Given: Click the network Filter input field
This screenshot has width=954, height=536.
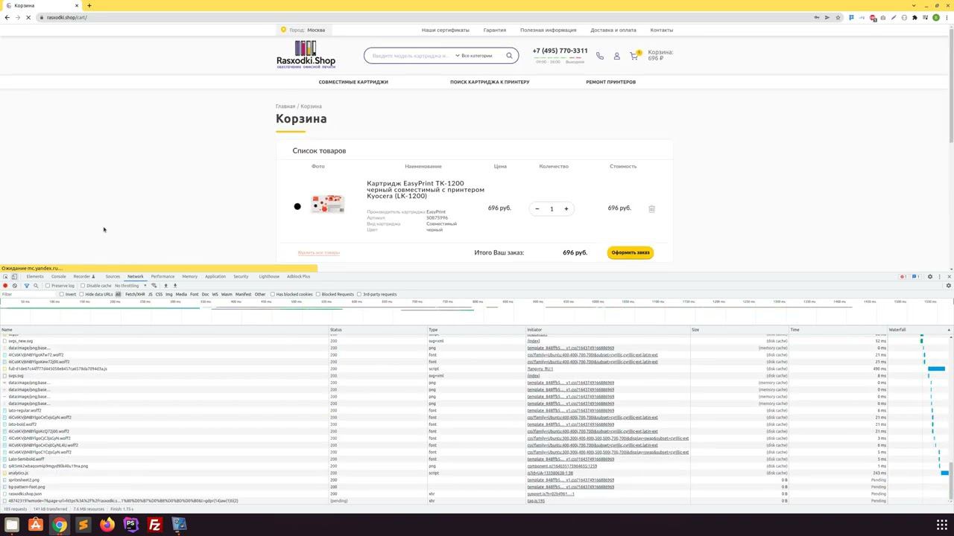Looking at the screenshot, I should [x=28, y=294].
